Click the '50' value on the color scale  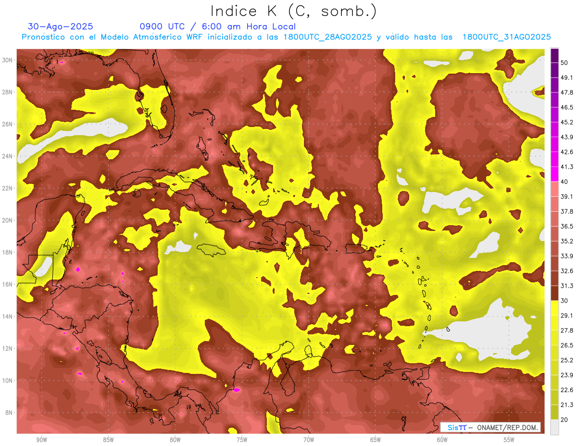click(565, 64)
